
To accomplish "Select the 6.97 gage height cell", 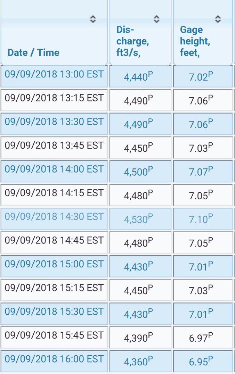I will (x=201, y=338).
